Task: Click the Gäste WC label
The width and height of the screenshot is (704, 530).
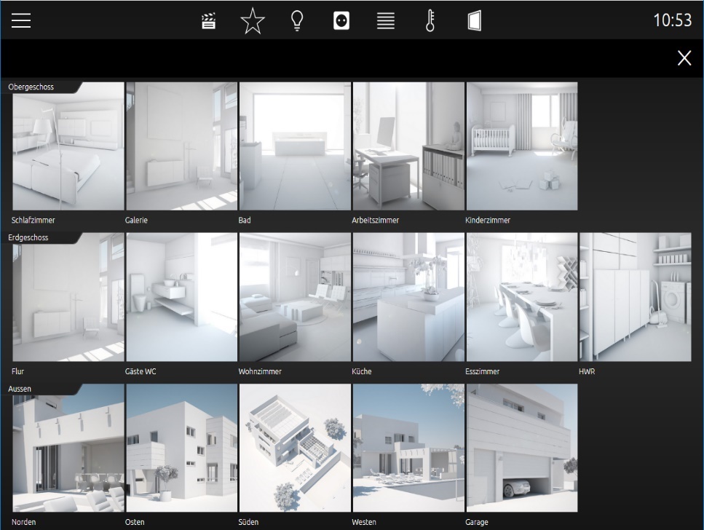Action: point(141,371)
